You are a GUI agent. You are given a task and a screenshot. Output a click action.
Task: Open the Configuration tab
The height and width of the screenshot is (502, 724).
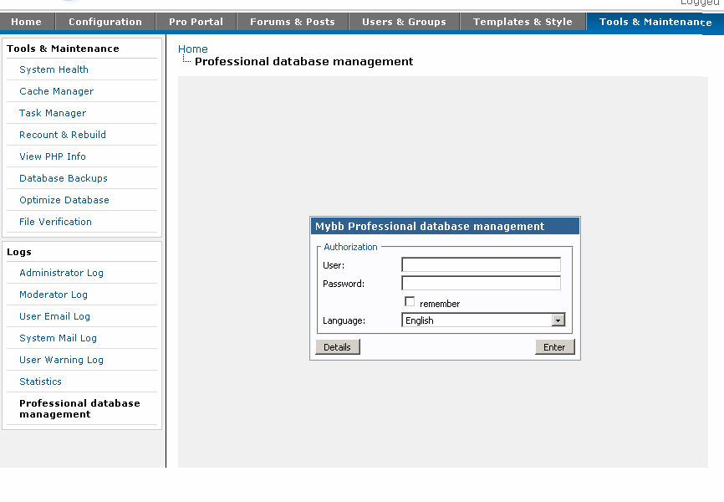pos(105,22)
